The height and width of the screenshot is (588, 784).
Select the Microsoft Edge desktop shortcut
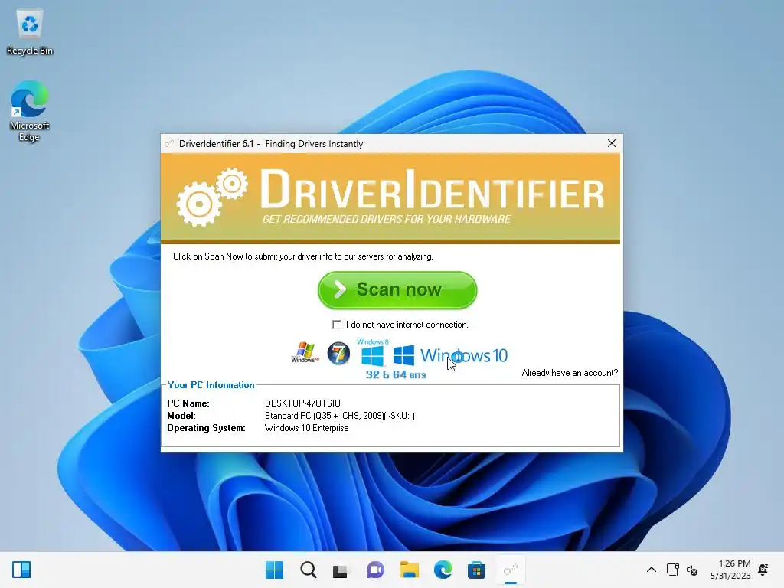pyautogui.click(x=30, y=111)
